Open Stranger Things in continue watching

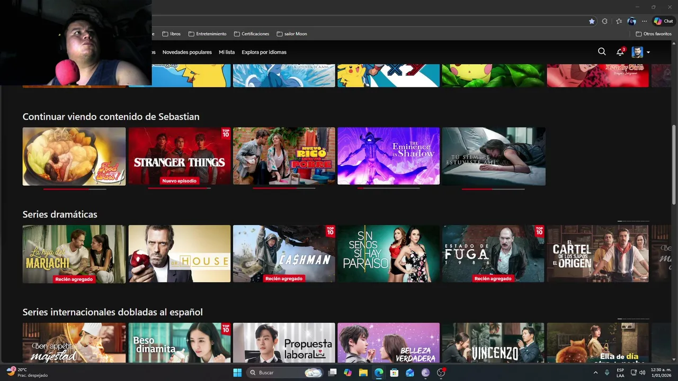coord(180,156)
